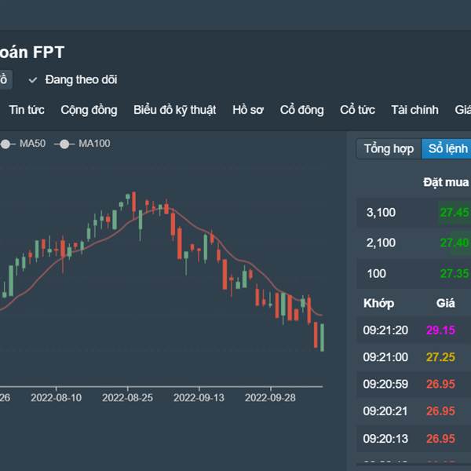Select the 09:21:00 matched order row

point(414,357)
